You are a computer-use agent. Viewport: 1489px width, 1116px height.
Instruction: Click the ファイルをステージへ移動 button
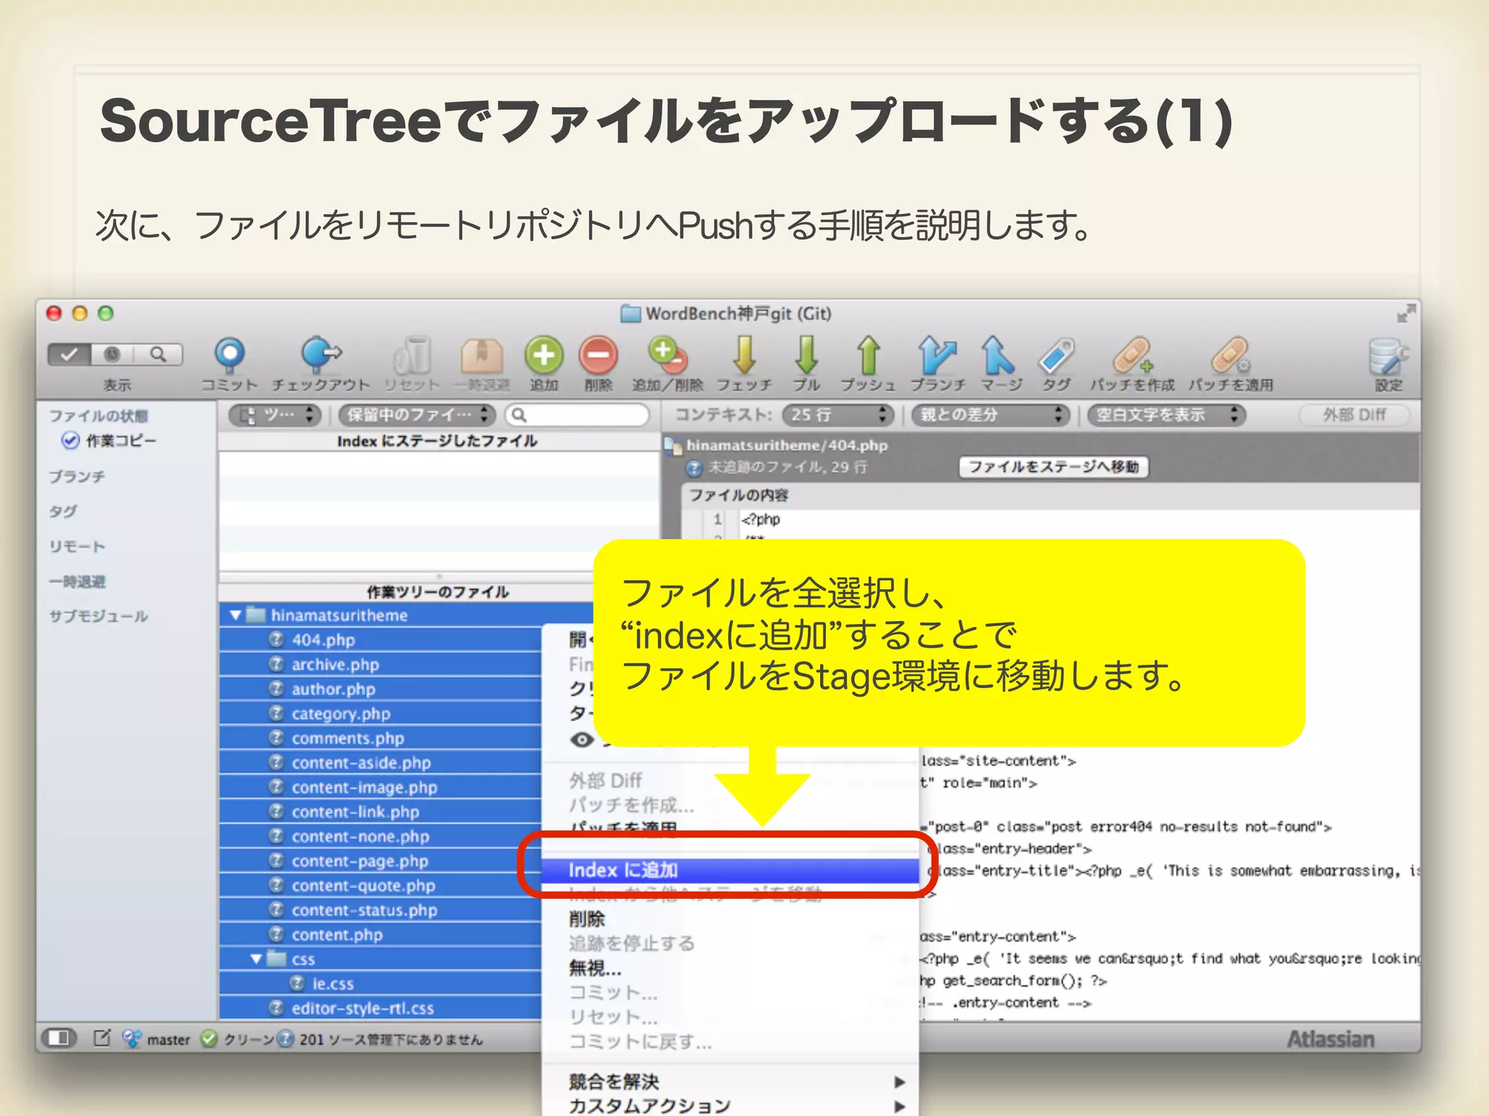click(1053, 466)
